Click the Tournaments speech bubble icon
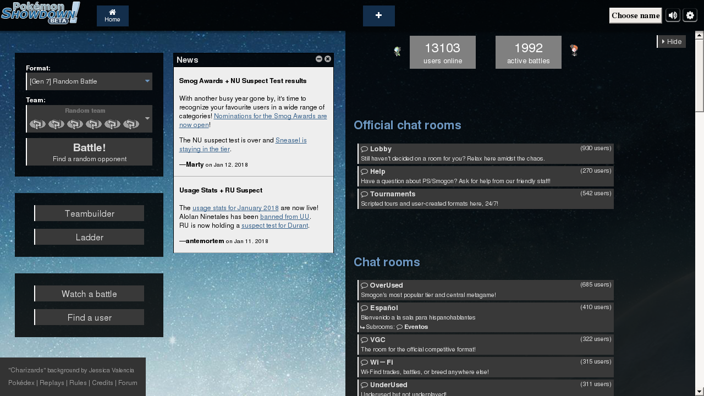The width and height of the screenshot is (704, 396). tap(364, 194)
